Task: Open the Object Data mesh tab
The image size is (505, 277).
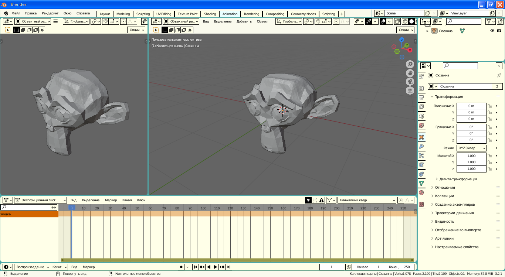Action: tap(421, 183)
